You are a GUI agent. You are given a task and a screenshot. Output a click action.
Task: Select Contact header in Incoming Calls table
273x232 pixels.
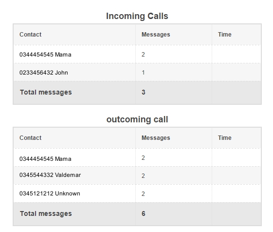point(31,35)
